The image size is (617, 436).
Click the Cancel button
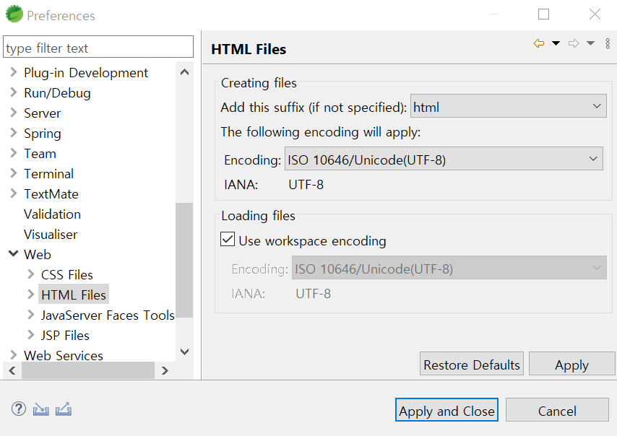coord(557,410)
